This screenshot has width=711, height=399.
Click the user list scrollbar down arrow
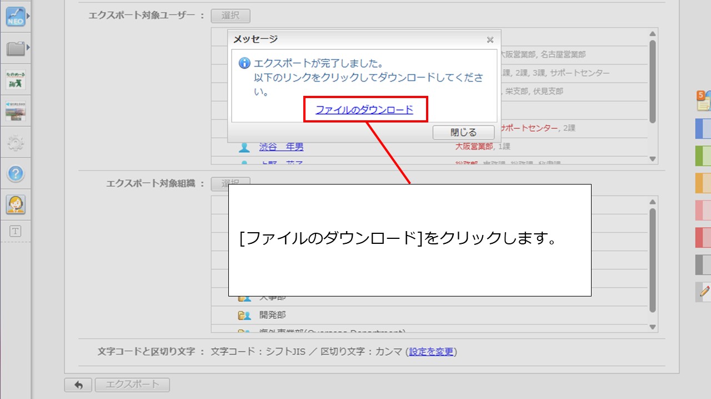pyautogui.click(x=653, y=159)
